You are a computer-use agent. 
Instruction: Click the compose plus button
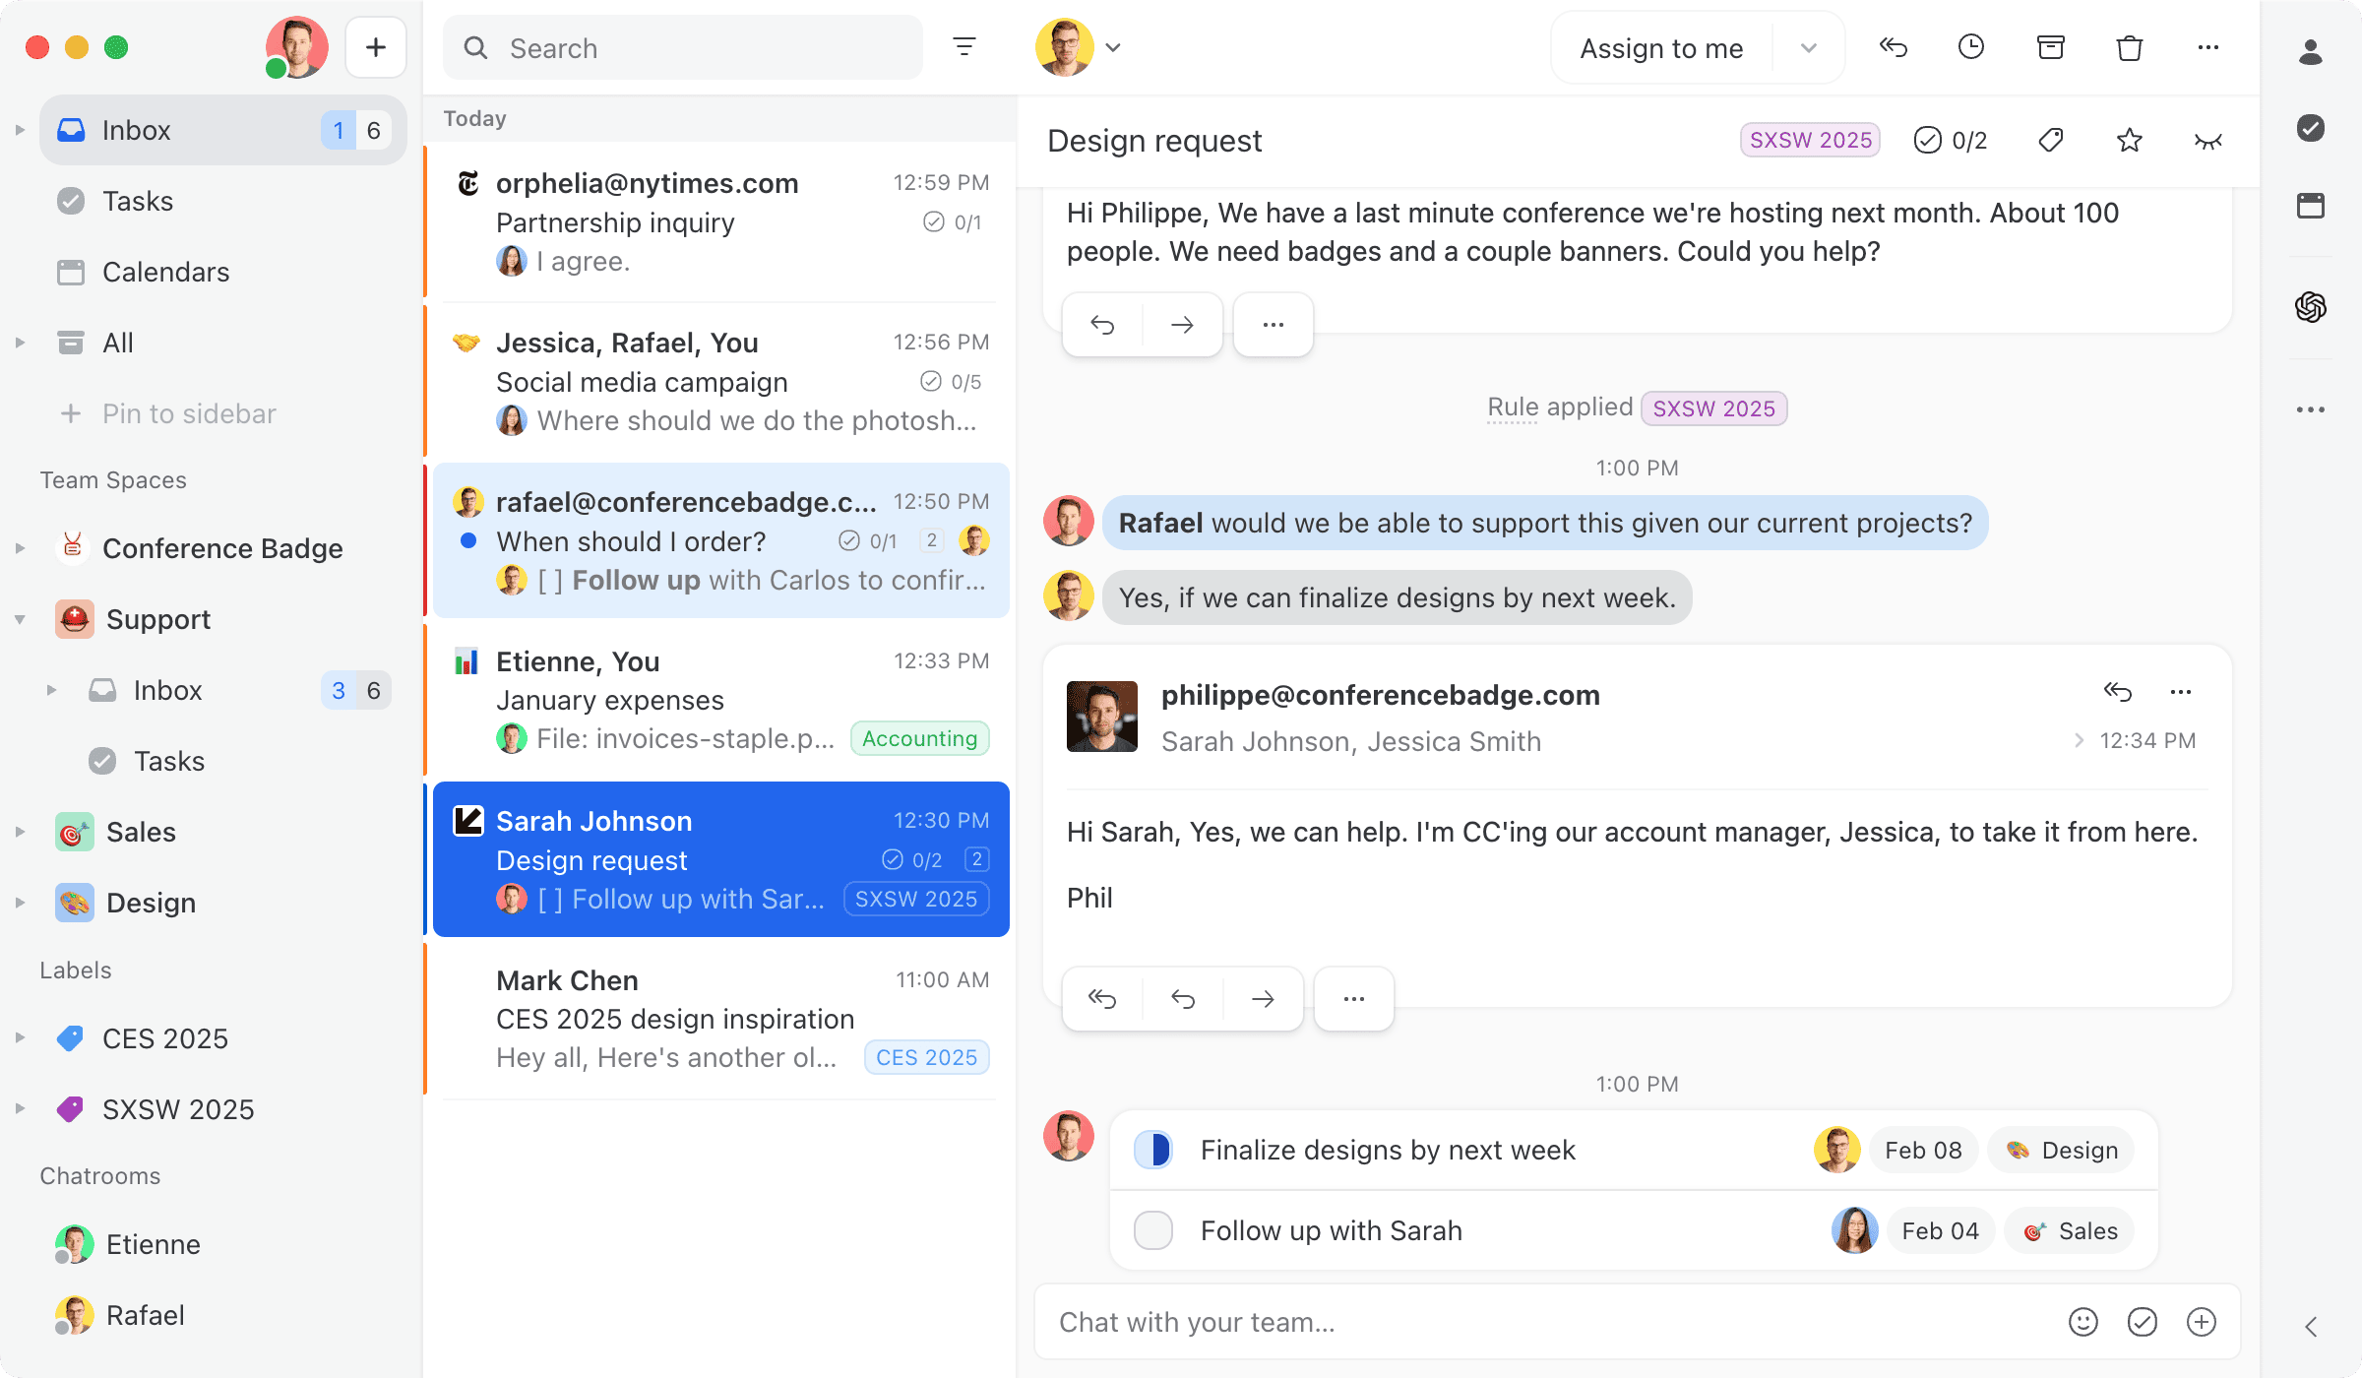click(375, 47)
